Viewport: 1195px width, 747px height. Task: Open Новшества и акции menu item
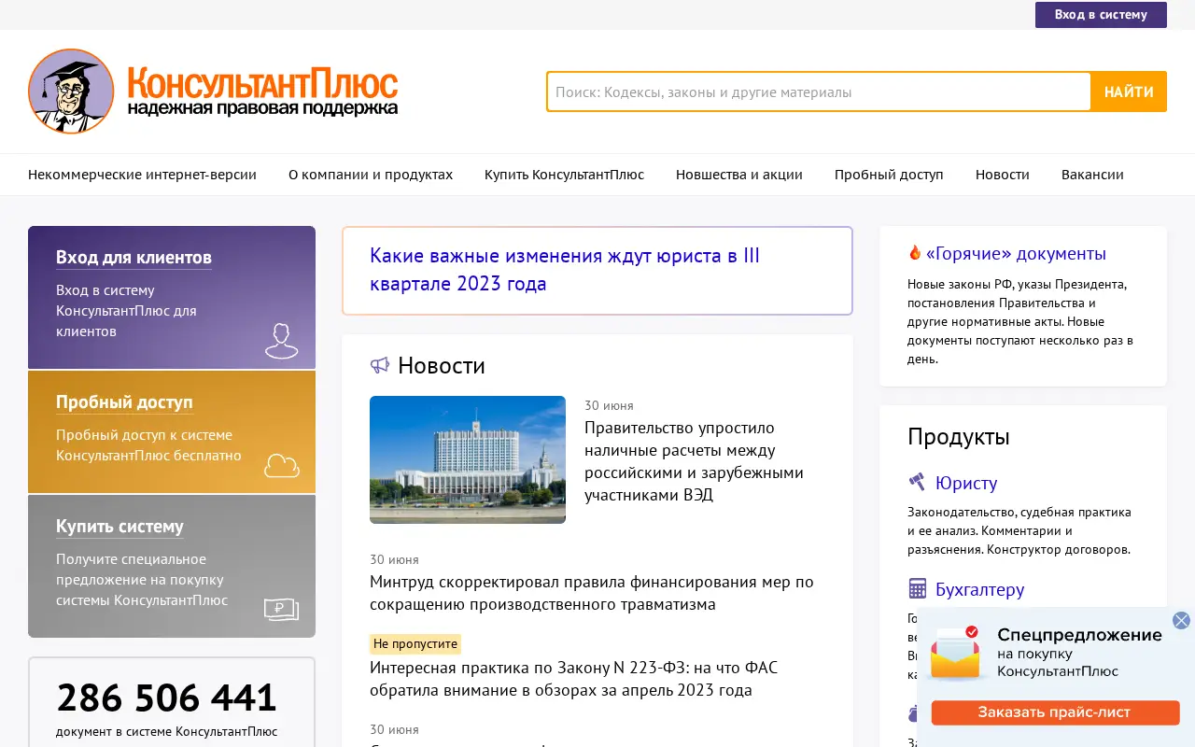[x=739, y=175]
